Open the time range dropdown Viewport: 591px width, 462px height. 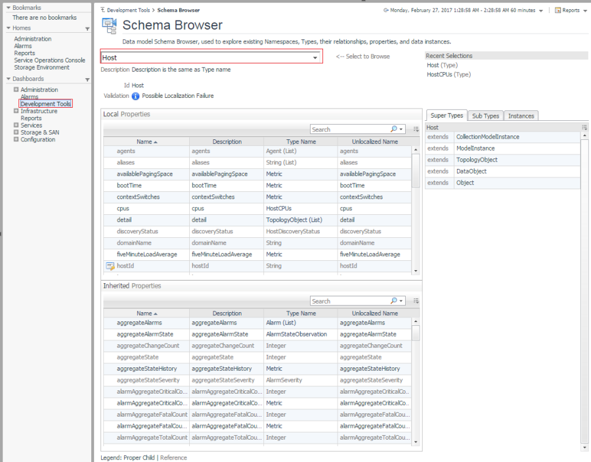click(x=540, y=11)
